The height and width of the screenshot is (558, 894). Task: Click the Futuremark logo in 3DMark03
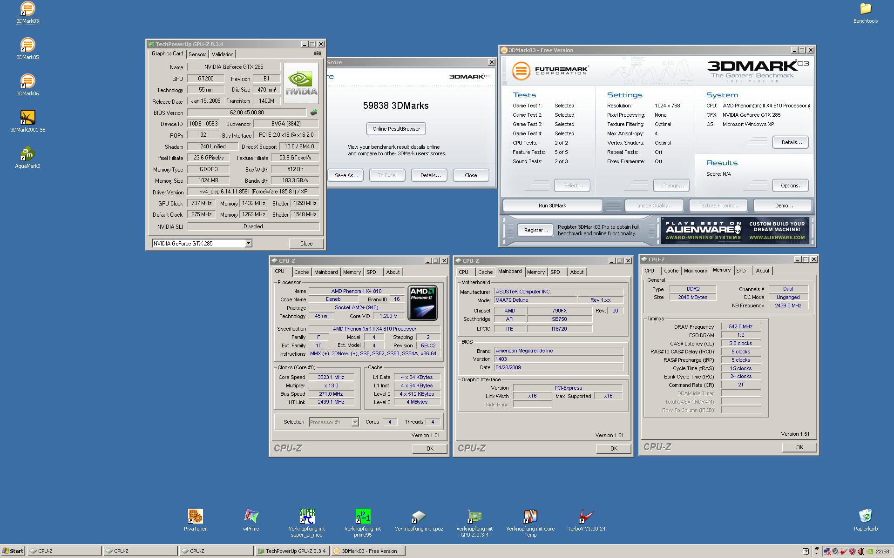[550, 71]
